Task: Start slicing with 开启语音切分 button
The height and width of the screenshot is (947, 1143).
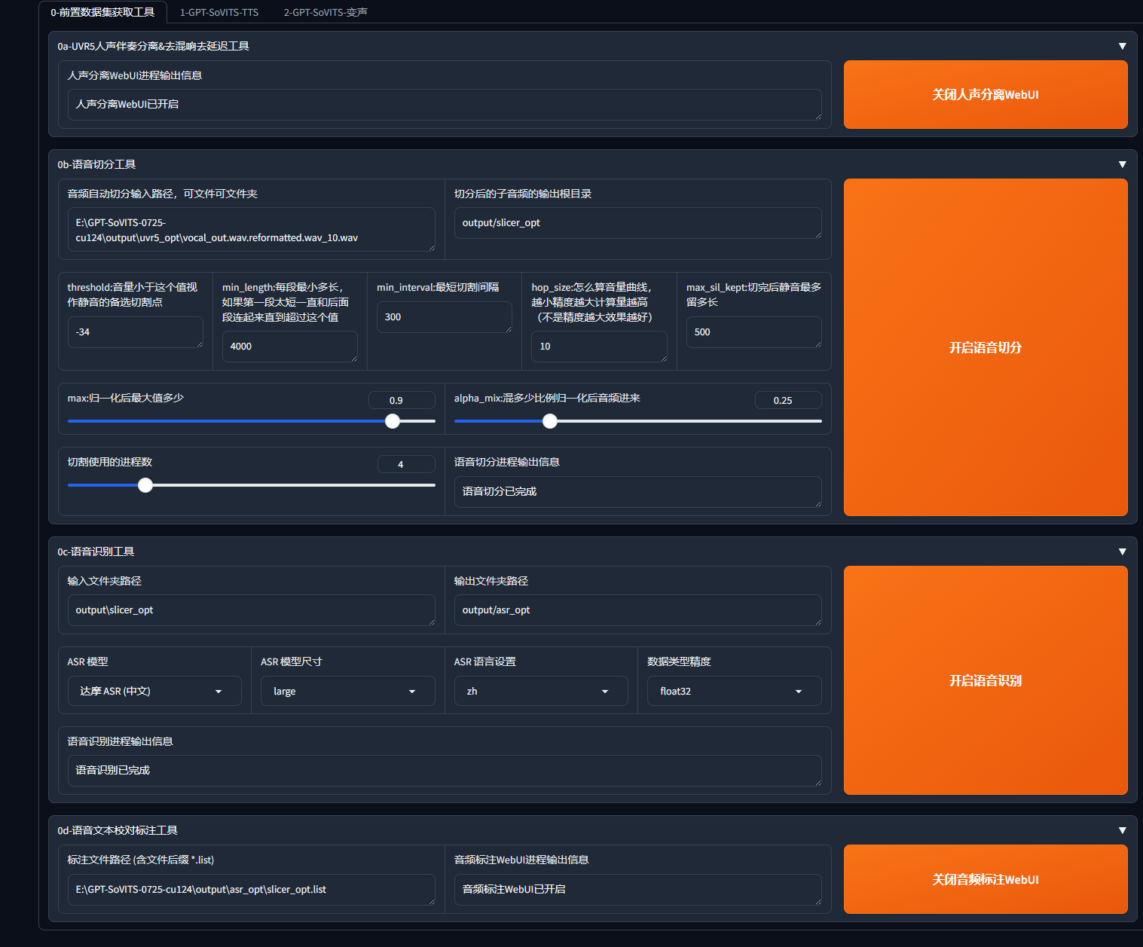Action: tap(985, 347)
